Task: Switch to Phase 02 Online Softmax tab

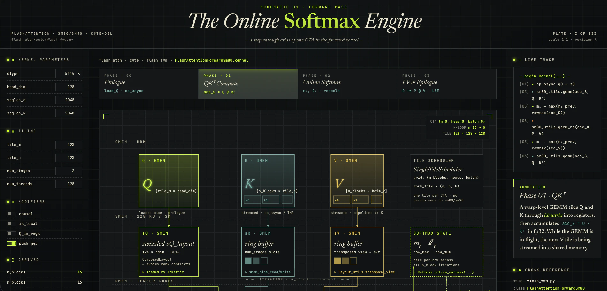Action: (x=347, y=84)
